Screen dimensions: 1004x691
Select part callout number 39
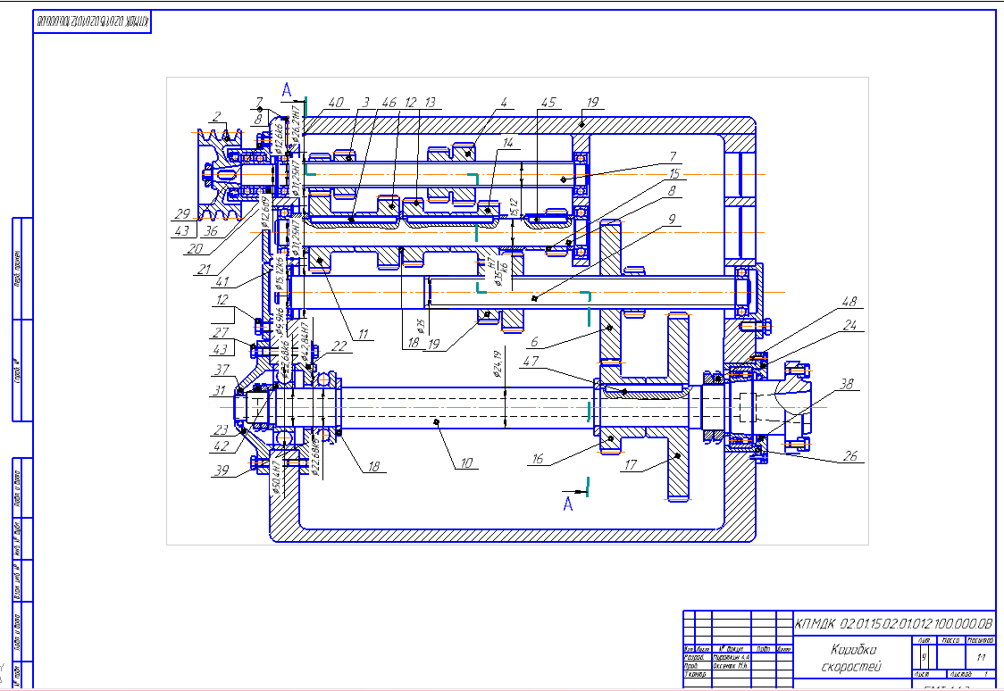click(x=221, y=471)
